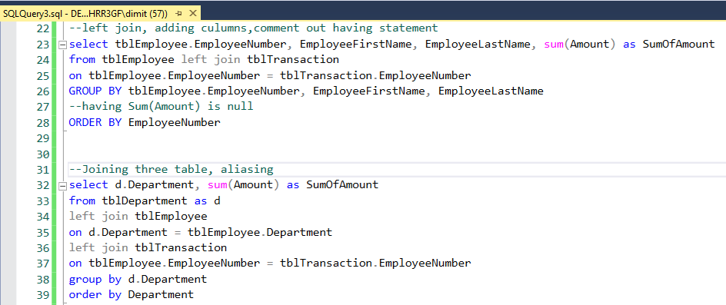
Task: Click line number 29 in the margin
Action: click(x=42, y=138)
